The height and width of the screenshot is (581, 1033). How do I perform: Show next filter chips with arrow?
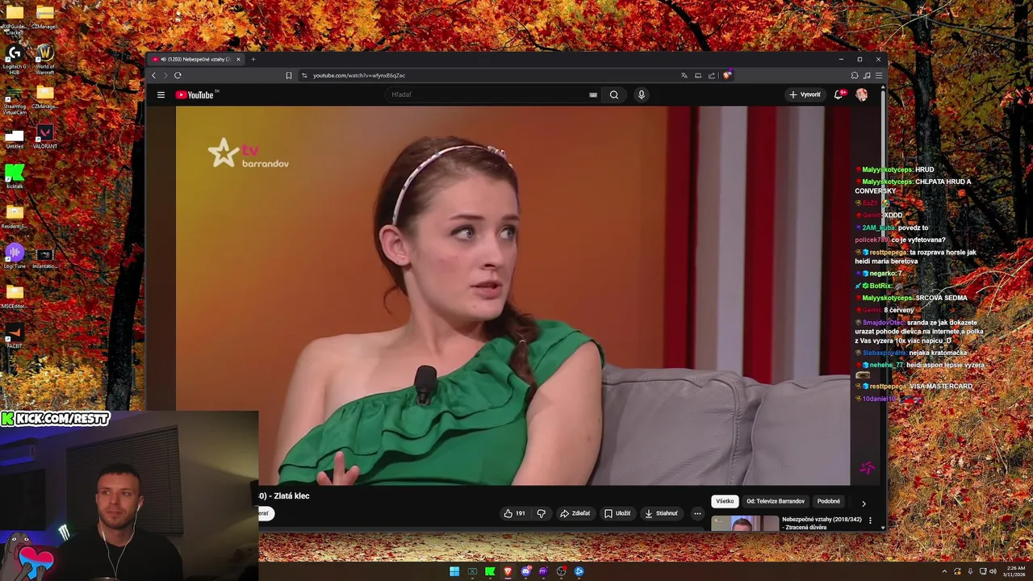point(864,504)
